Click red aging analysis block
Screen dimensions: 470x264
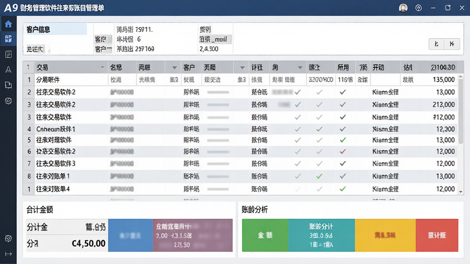coord(437,235)
